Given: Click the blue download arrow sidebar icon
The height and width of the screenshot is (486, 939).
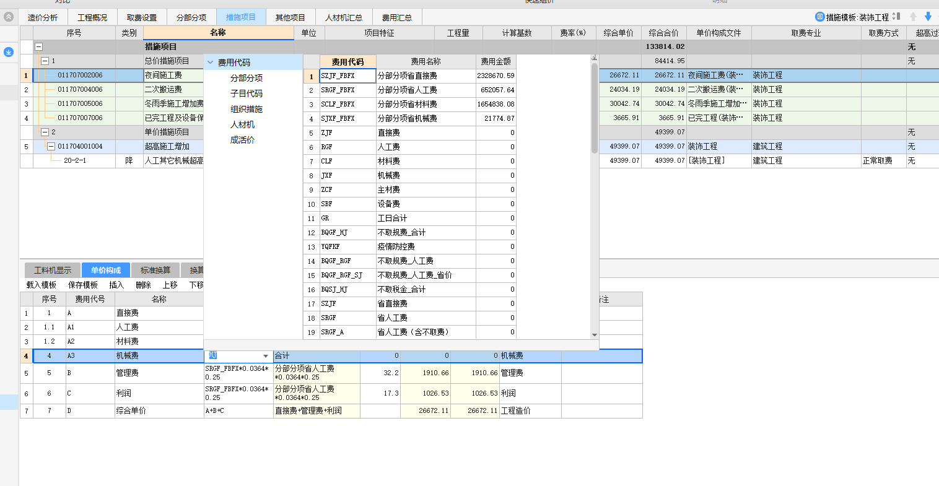Looking at the screenshot, I should [9, 52].
